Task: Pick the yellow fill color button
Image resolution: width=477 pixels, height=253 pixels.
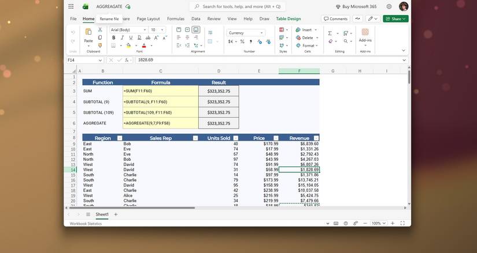Action: coord(129,46)
